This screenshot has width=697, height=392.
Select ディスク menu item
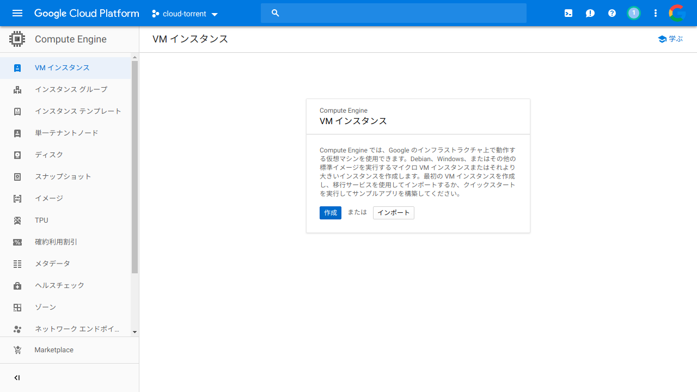pos(65,155)
